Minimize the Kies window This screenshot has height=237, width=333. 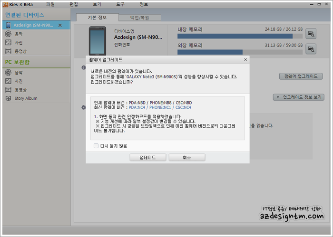coord(312,4)
